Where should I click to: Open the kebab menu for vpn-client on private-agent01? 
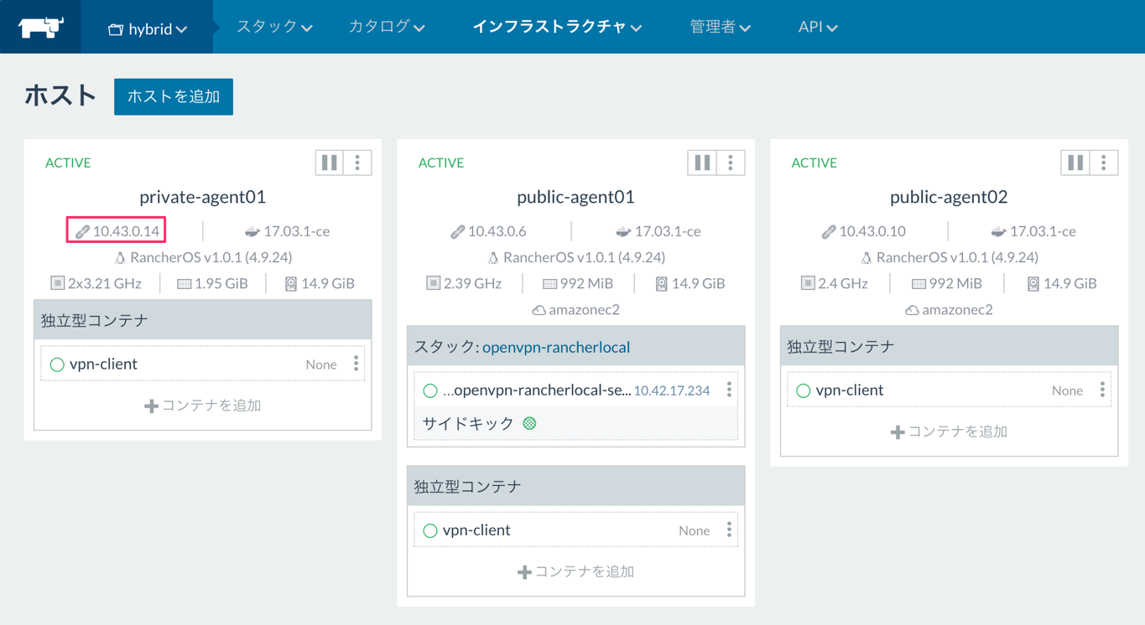click(x=357, y=364)
